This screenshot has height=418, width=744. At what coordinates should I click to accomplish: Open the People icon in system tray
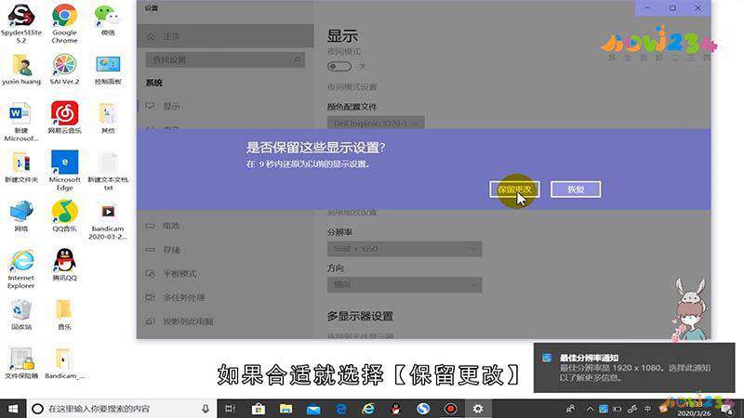570,409
